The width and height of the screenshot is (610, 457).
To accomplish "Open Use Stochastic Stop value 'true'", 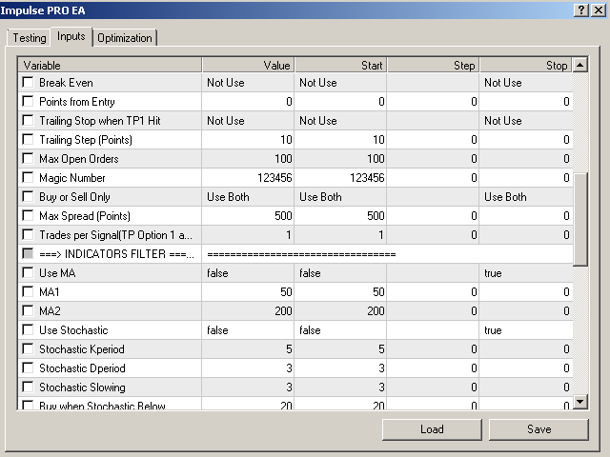I will click(526, 330).
